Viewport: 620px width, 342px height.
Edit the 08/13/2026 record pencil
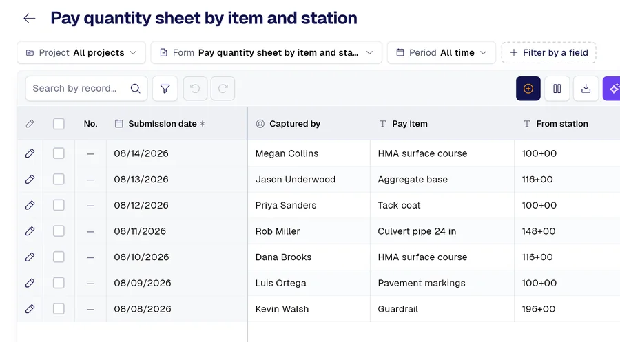(x=30, y=180)
